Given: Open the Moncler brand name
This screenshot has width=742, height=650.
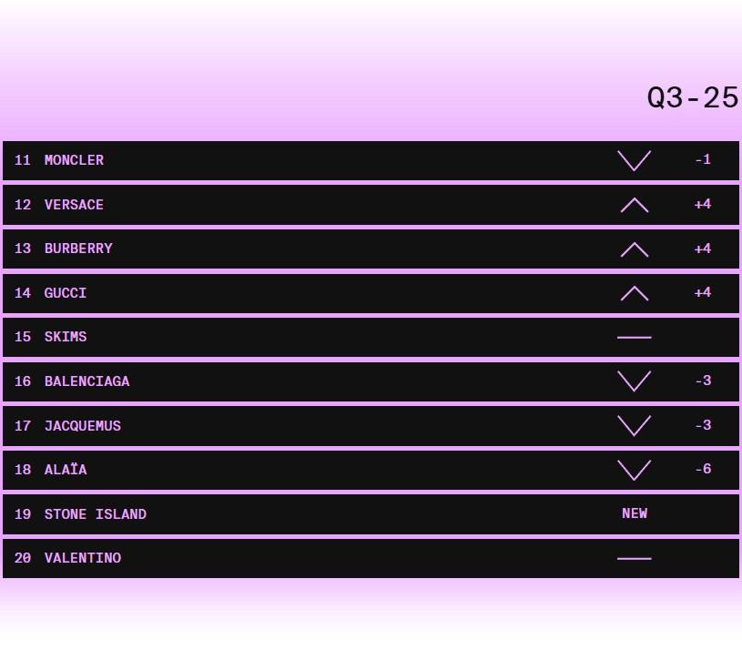Looking at the screenshot, I should [x=74, y=160].
